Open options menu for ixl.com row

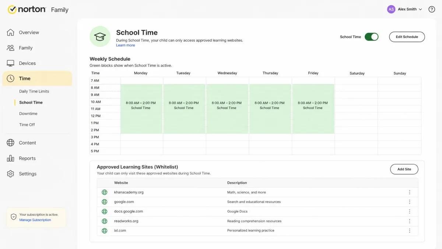coord(410,231)
